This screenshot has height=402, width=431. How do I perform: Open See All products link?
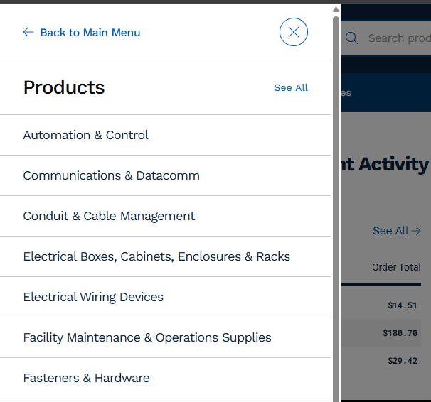click(x=291, y=88)
